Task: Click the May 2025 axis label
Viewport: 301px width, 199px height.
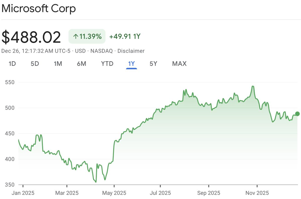Action: pyautogui.click(x=115, y=192)
